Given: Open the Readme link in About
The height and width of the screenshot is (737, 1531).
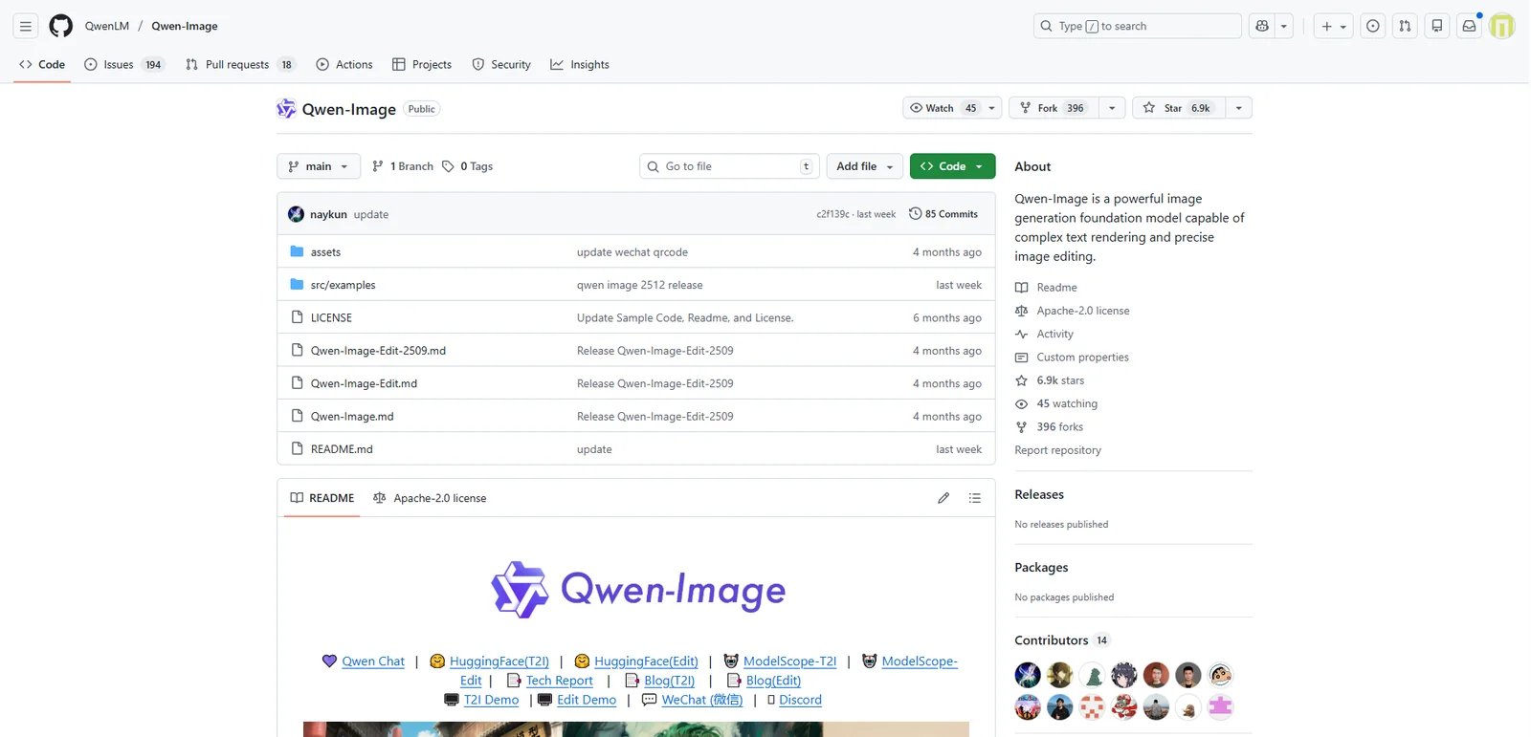Looking at the screenshot, I should (1056, 288).
